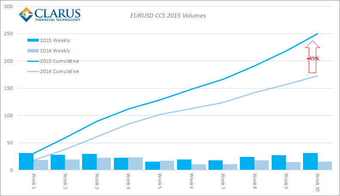This screenshot has height=196, width=340.
Task: Select the '2014 Cumulative' legend label
Action: tap(60, 71)
